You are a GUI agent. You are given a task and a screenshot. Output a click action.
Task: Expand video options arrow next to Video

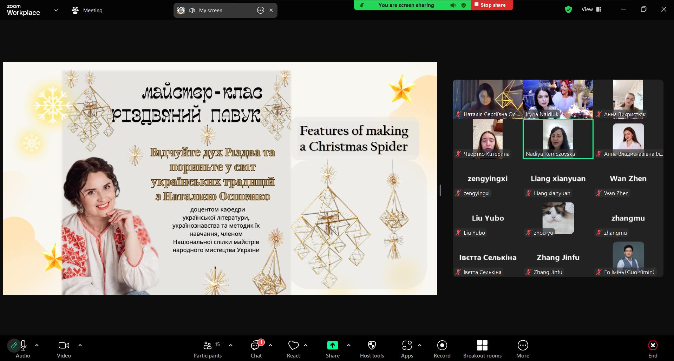click(80, 345)
